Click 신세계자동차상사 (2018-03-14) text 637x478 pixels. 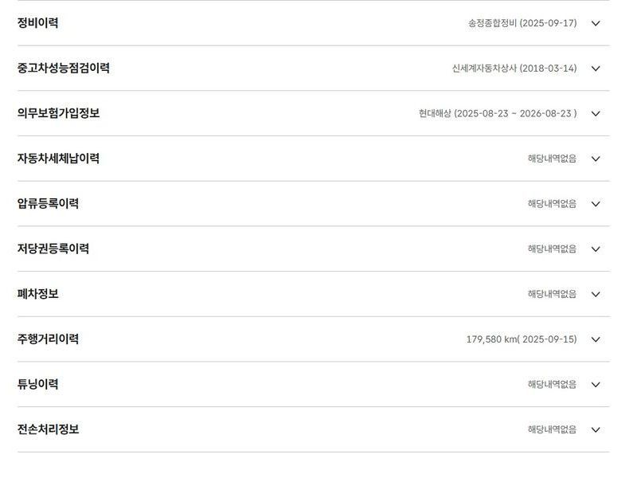514,69
